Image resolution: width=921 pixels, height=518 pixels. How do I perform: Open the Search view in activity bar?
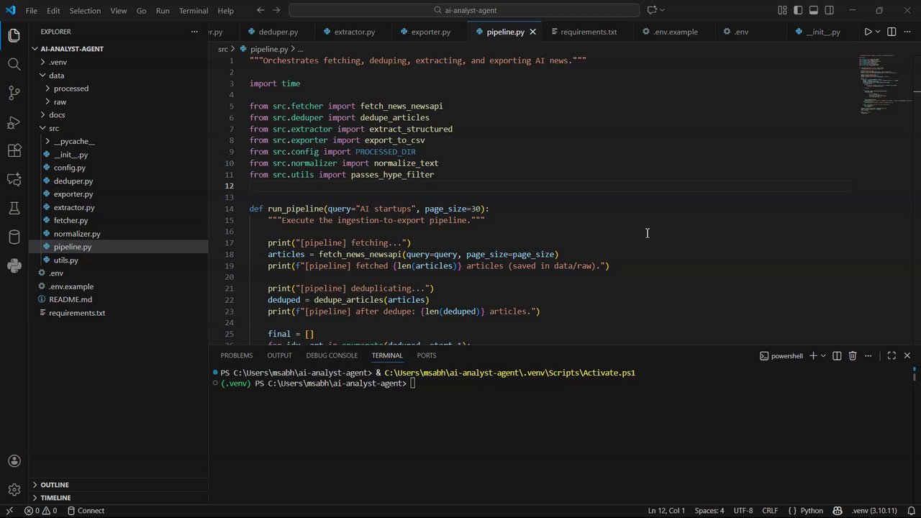14,64
